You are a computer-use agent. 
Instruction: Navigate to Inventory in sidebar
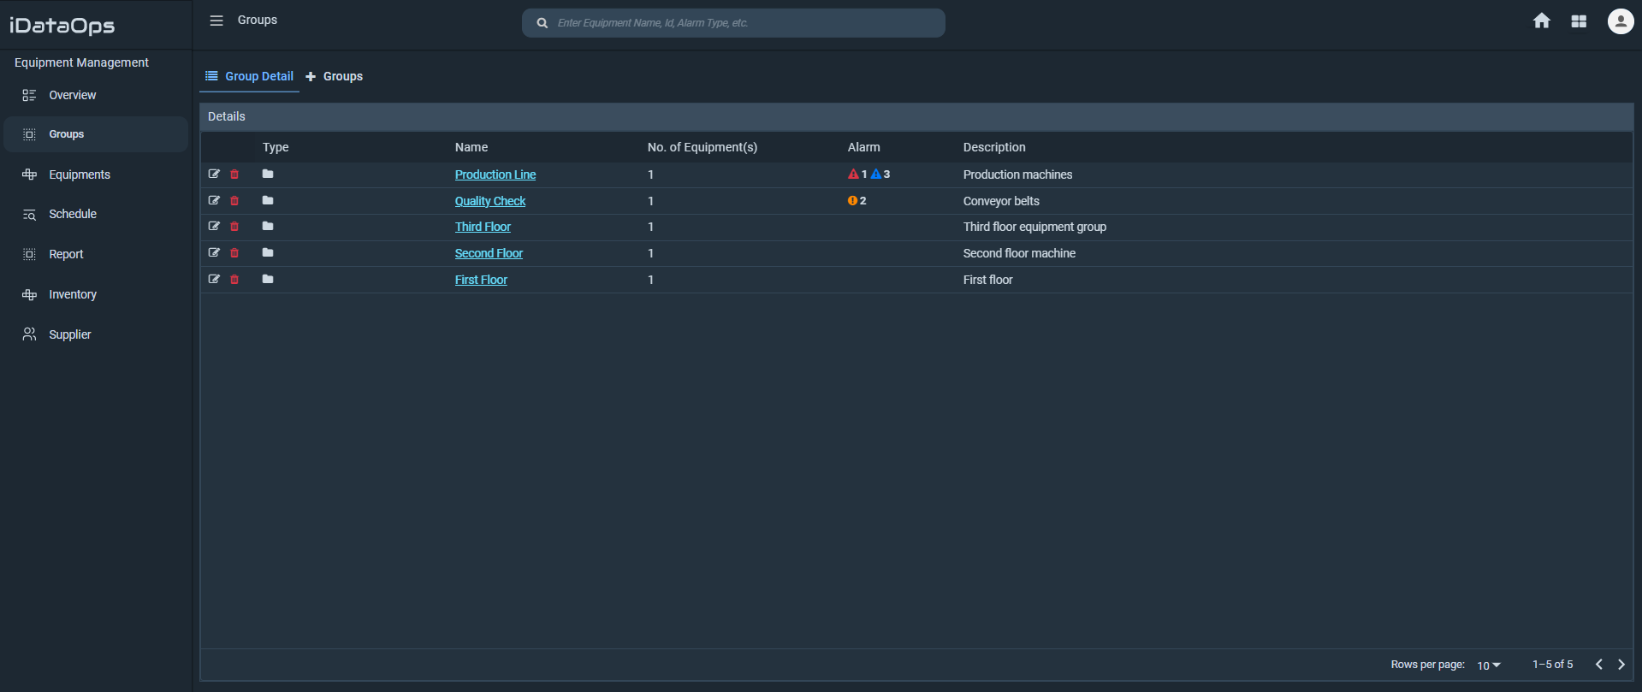(x=72, y=294)
